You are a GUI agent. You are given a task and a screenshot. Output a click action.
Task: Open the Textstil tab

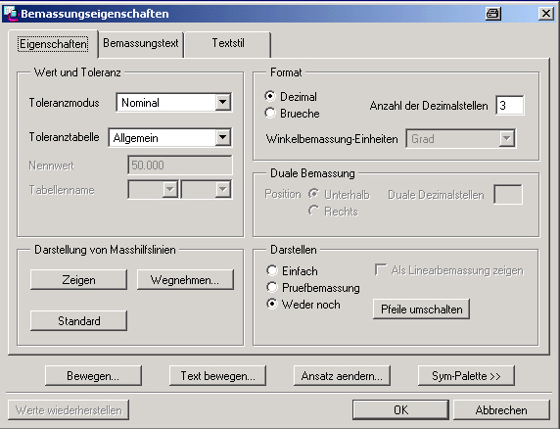pyautogui.click(x=228, y=43)
